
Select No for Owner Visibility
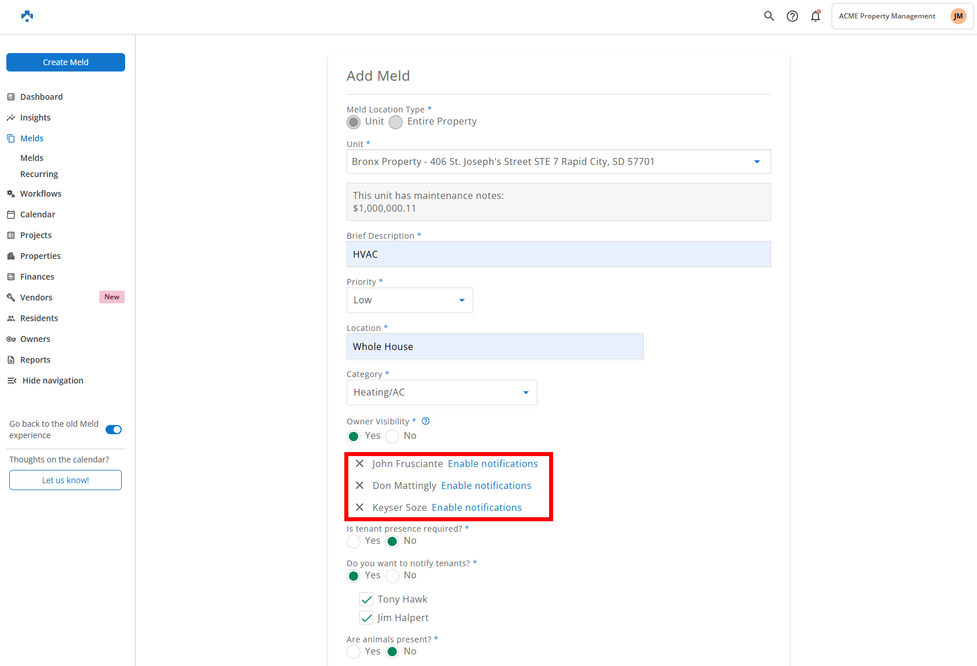click(392, 437)
